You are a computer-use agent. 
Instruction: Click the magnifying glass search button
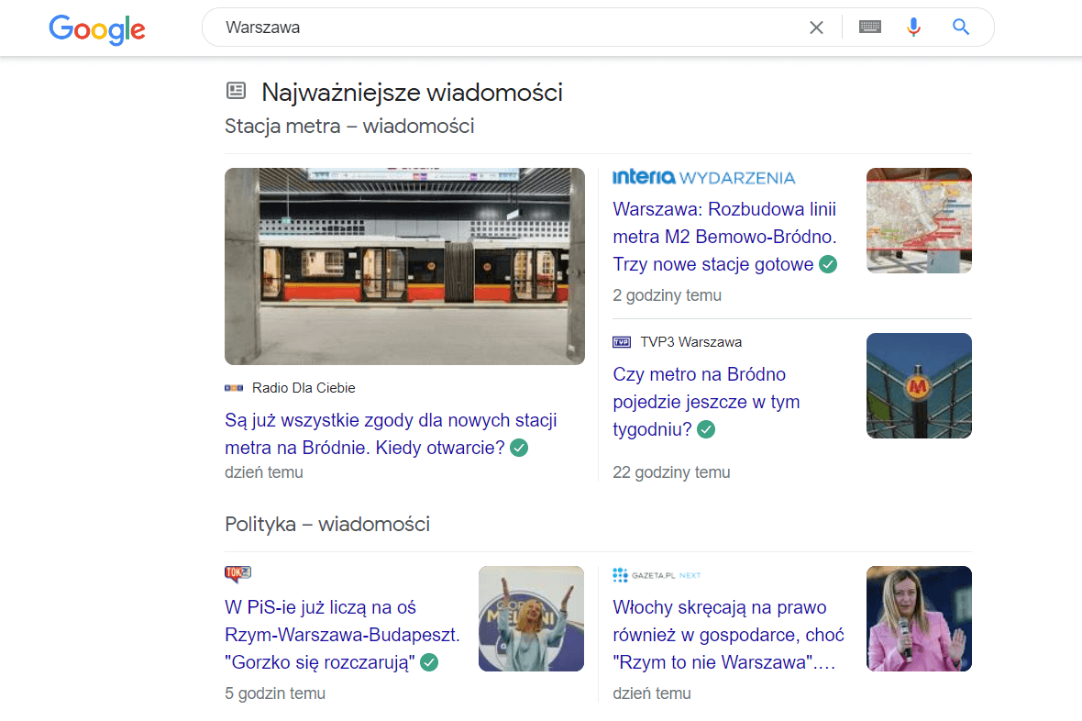pos(961,27)
